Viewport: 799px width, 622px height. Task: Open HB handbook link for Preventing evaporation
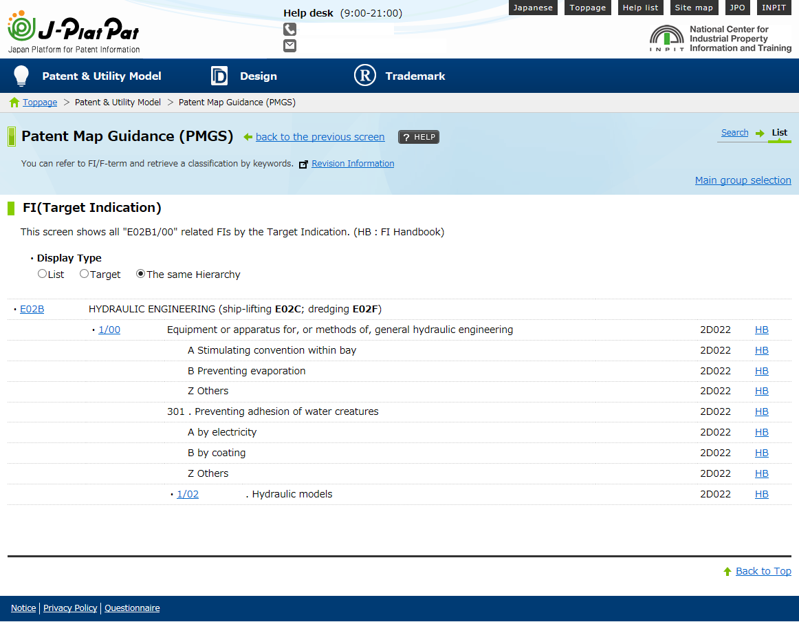tap(761, 372)
